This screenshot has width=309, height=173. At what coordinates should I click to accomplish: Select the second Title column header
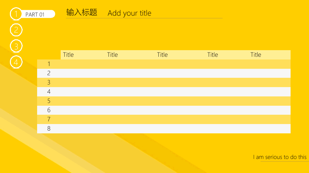point(112,55)
